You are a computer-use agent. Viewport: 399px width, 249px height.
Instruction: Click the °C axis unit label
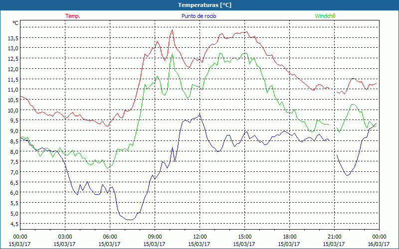15,23
